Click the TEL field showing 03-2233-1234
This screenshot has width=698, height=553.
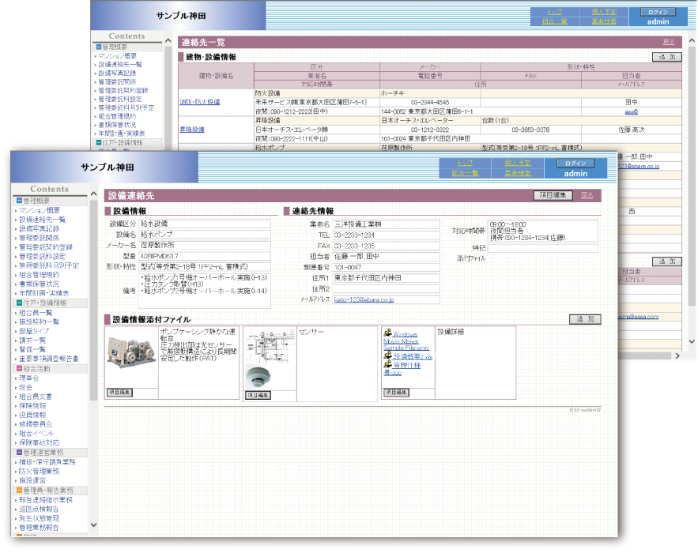(x=386, y=235)
